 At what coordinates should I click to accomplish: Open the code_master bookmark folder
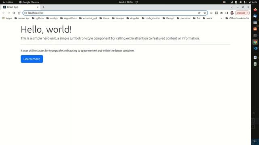151,18
